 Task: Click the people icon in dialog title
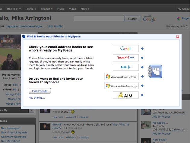(24, 37)
